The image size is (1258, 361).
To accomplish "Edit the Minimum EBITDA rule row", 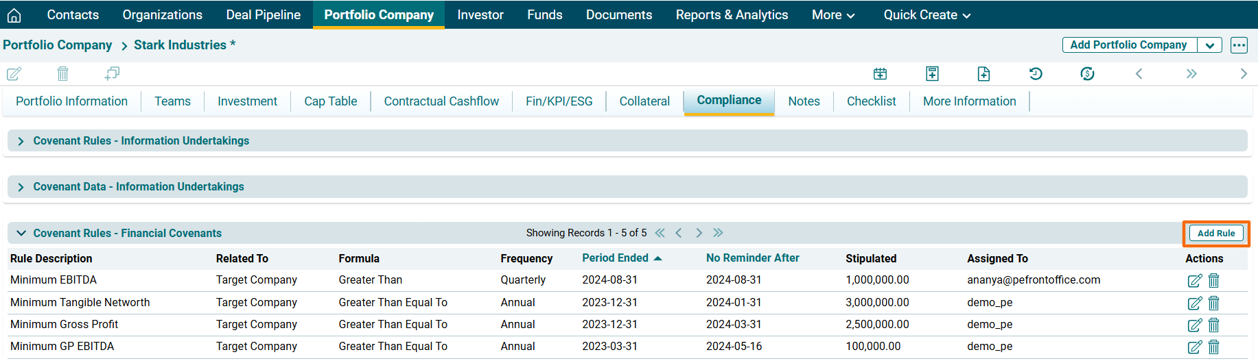I will click(1194, 280).
